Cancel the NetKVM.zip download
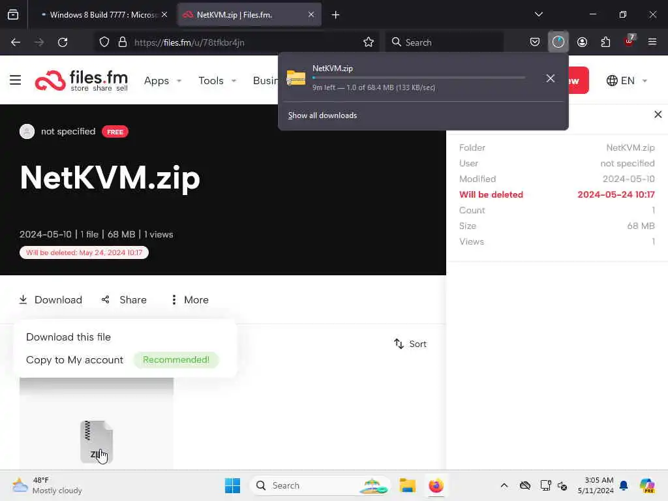Viewport: 668px width, 501px height. [551, 78]
